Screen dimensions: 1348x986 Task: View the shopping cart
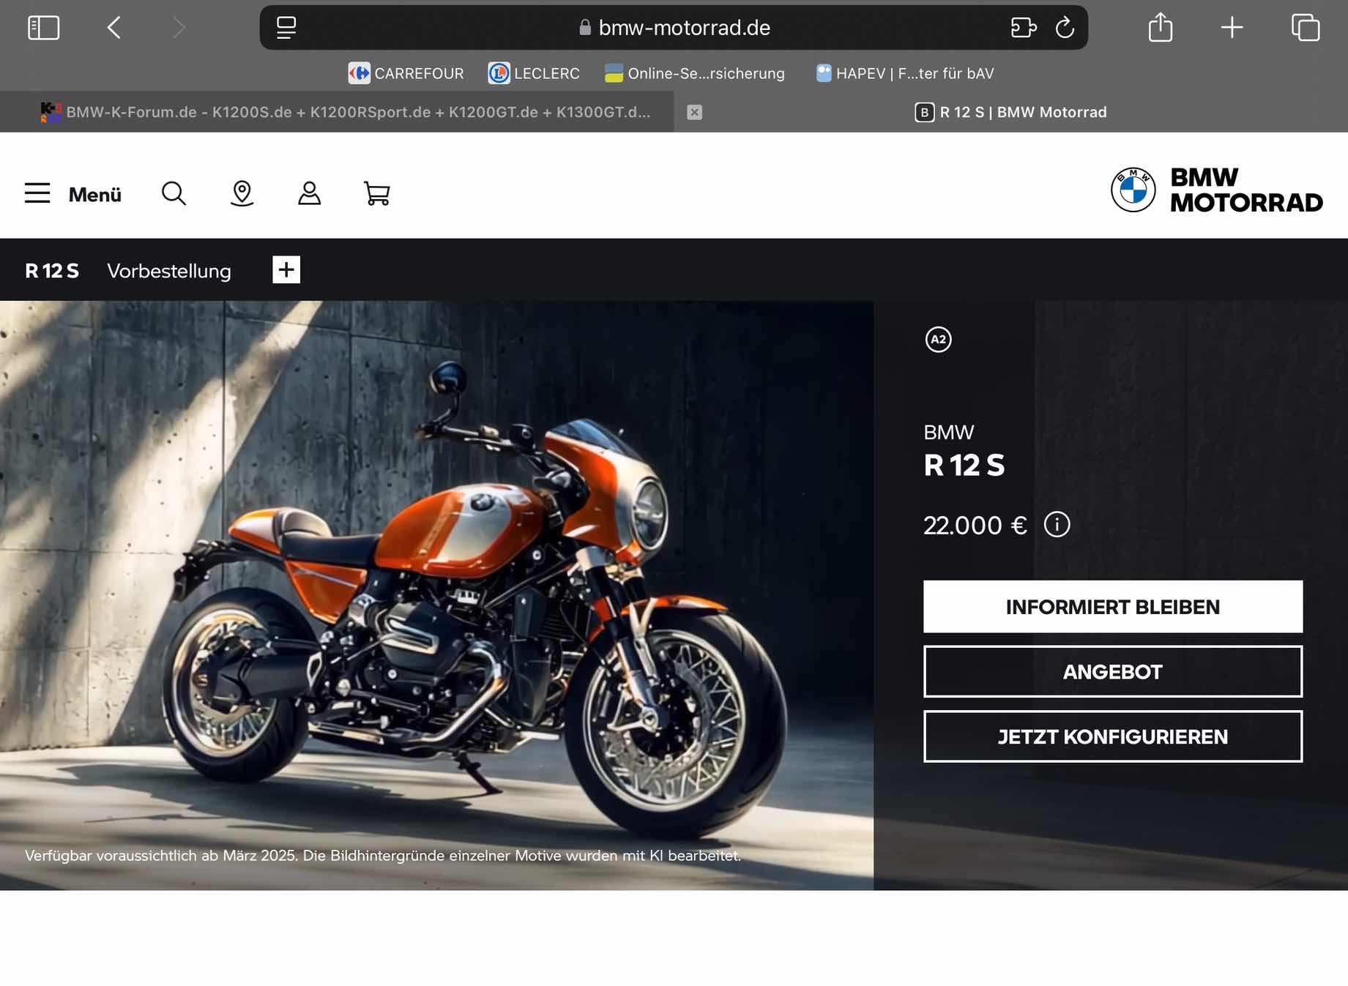376,194
